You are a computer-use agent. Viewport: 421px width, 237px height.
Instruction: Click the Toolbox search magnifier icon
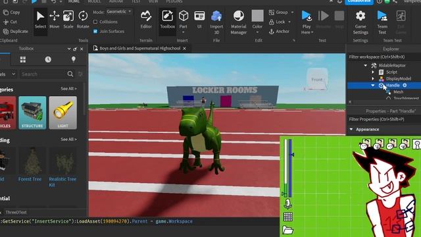click(x=70, y=74)
